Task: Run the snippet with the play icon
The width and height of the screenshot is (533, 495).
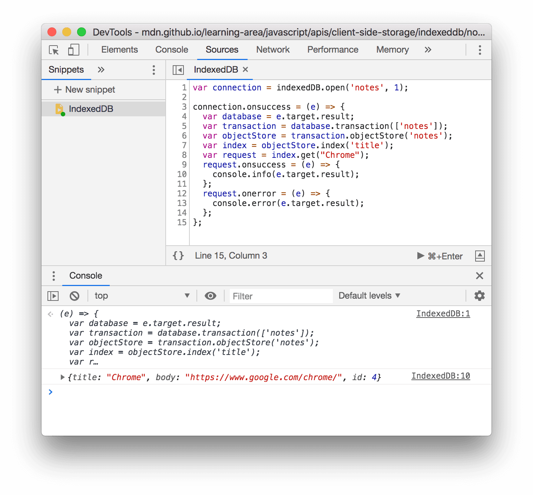Action: click(x=420, y=256)
